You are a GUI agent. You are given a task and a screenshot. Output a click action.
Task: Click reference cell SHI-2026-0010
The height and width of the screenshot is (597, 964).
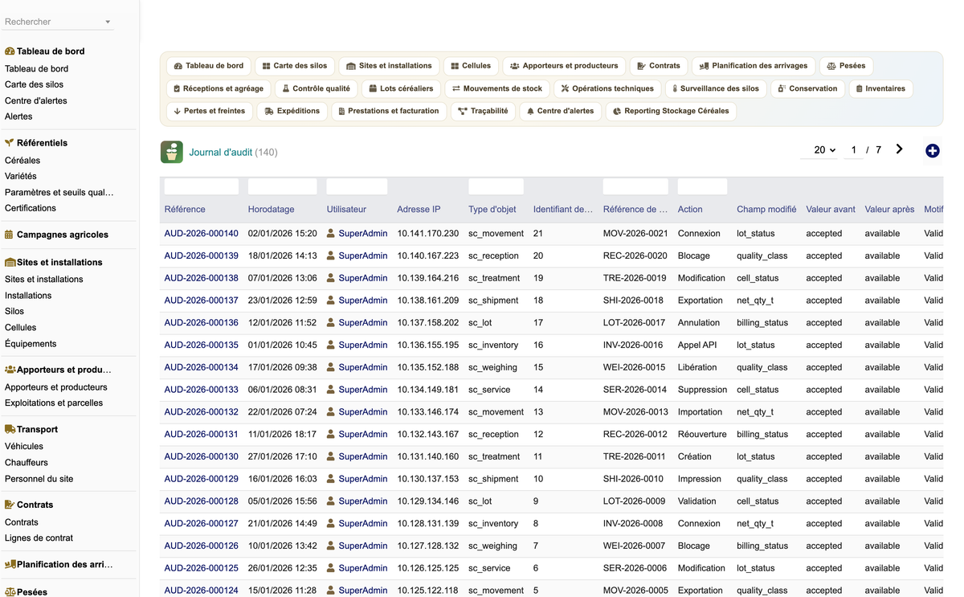click(635, 479)
